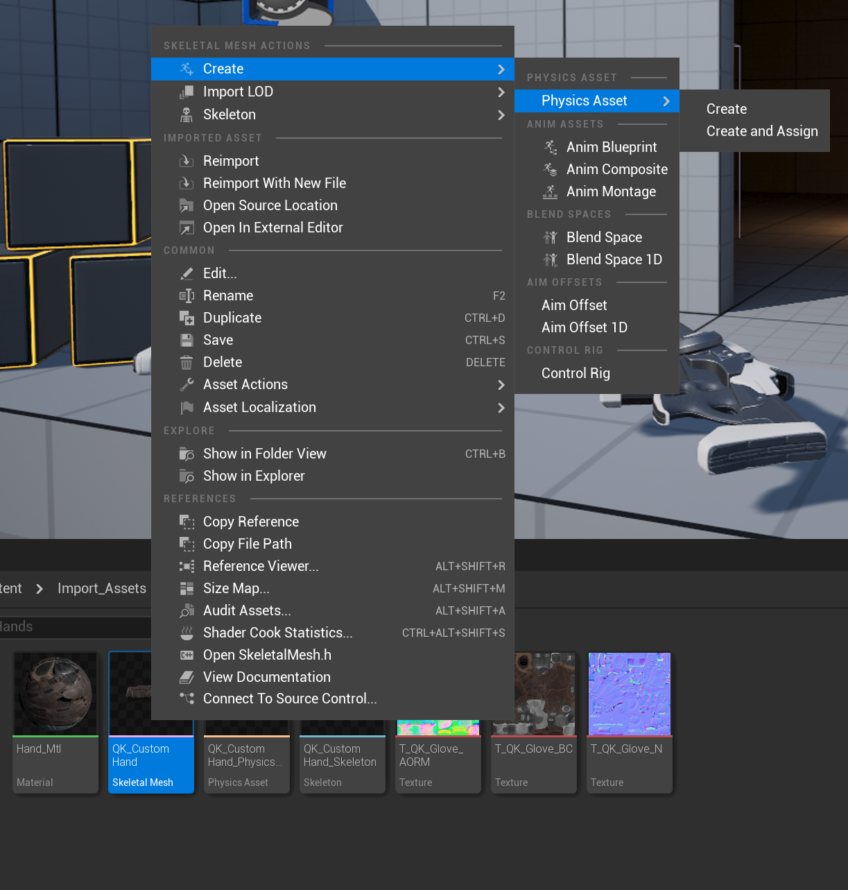Click the Save floppy disk icon
848x890 pixels.
tap(187, 340)
